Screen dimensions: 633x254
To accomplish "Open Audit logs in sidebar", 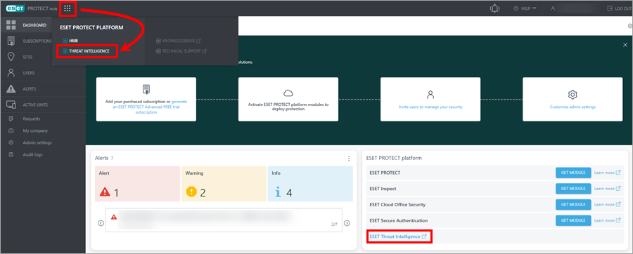I will [x=32, y=154].
